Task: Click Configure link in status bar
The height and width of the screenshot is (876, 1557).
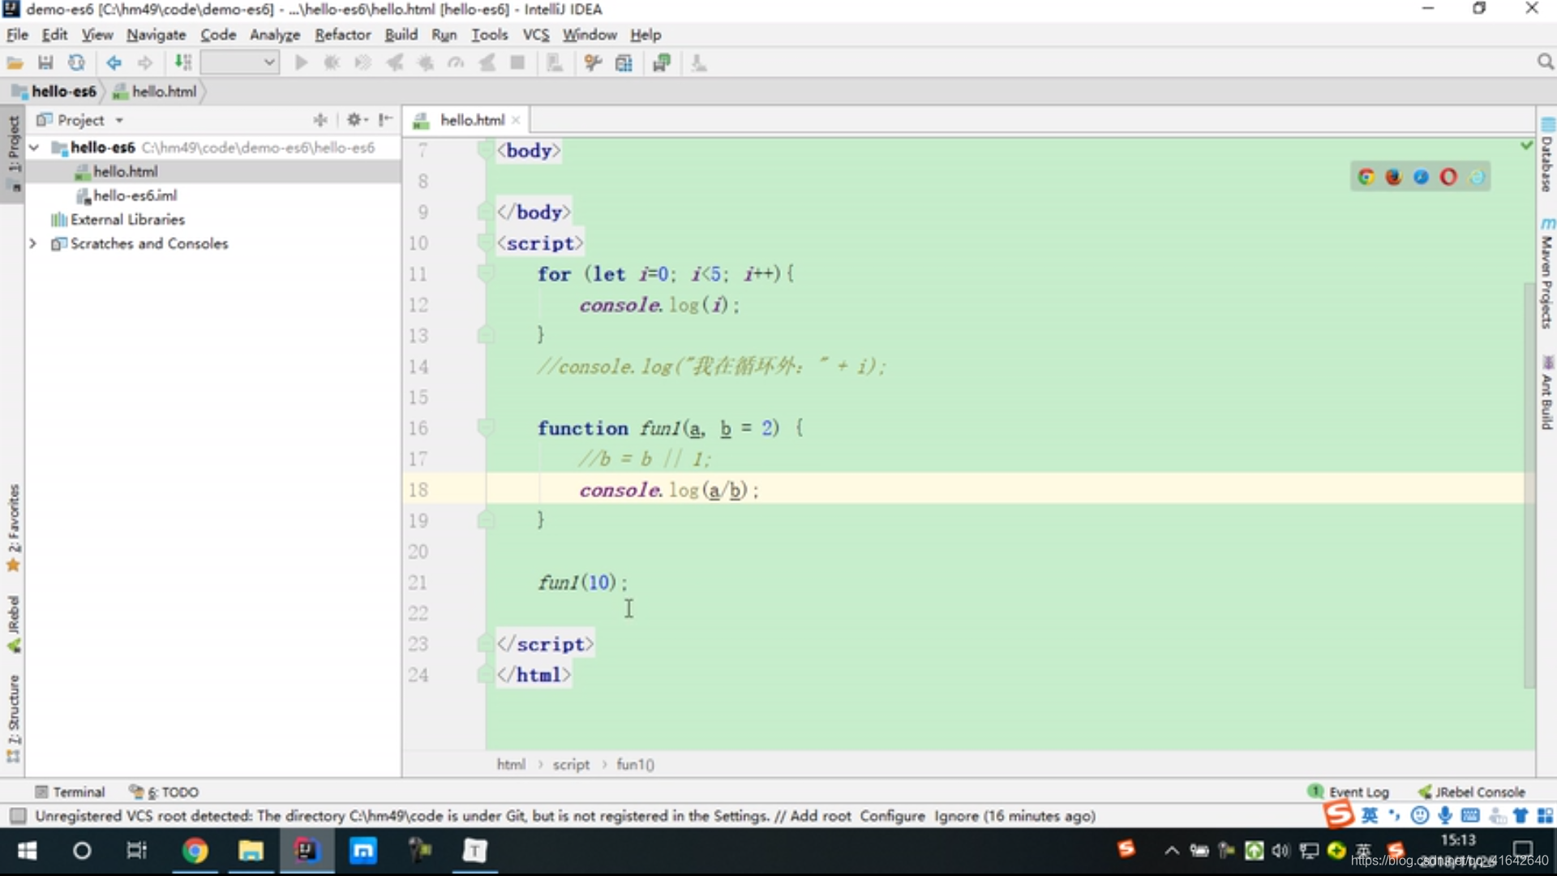Action: (892, 816)
